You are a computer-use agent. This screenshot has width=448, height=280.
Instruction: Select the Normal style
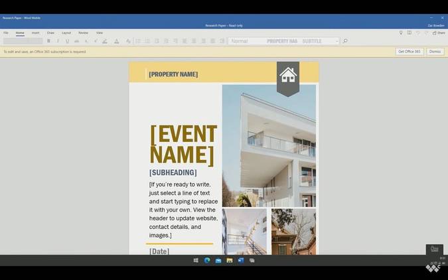(x=240, y=41)
